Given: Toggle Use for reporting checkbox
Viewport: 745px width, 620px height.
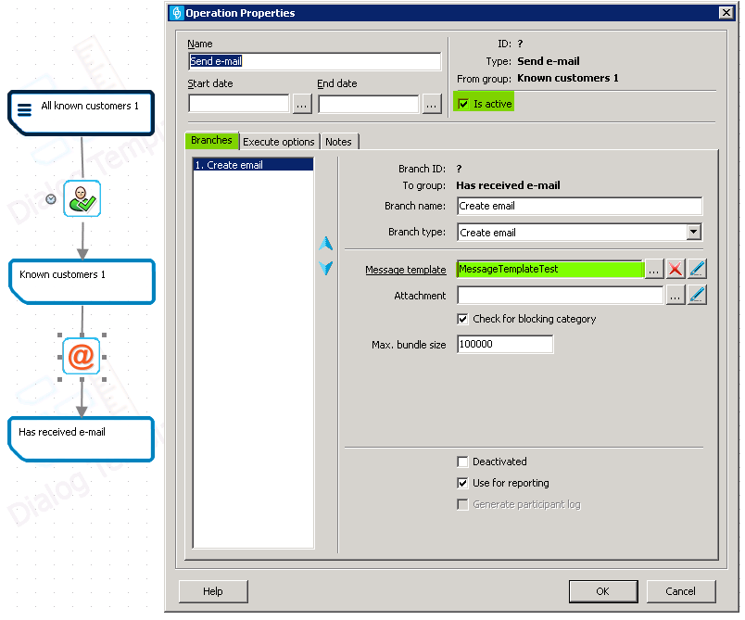Looking at the screenshot, I should 463,483.
